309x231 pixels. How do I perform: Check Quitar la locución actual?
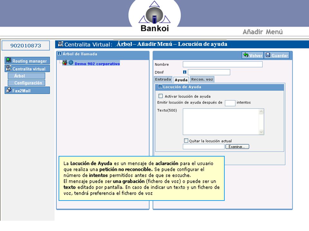click(186, 141)
